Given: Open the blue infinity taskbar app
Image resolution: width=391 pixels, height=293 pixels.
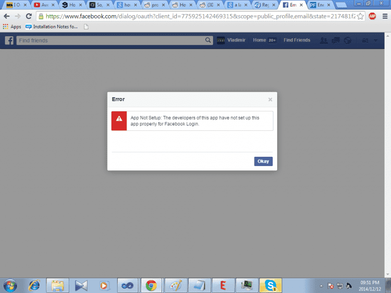Looking at the screenshot, I should click(x=128, y=286).
